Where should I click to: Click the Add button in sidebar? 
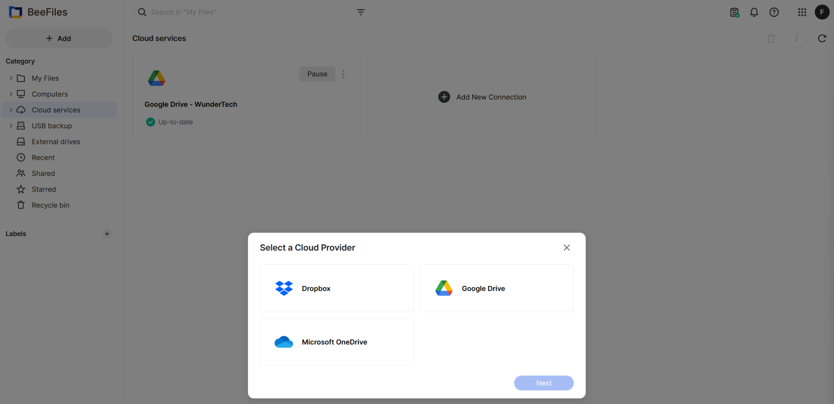pos(59,38)
